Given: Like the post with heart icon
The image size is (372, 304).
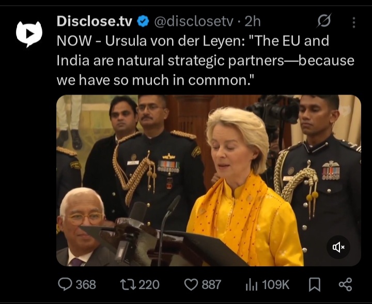Looking at the screenshot, I should [191, 284].
